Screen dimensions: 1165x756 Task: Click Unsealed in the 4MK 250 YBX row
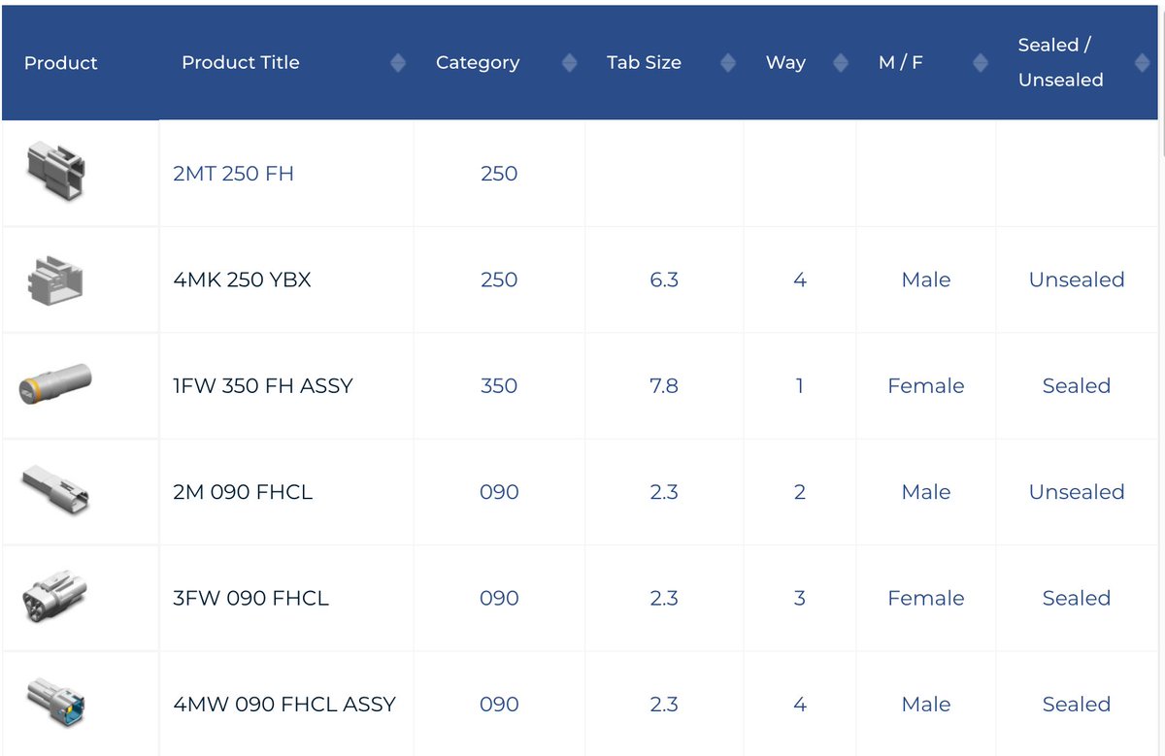pos(1077,279)
